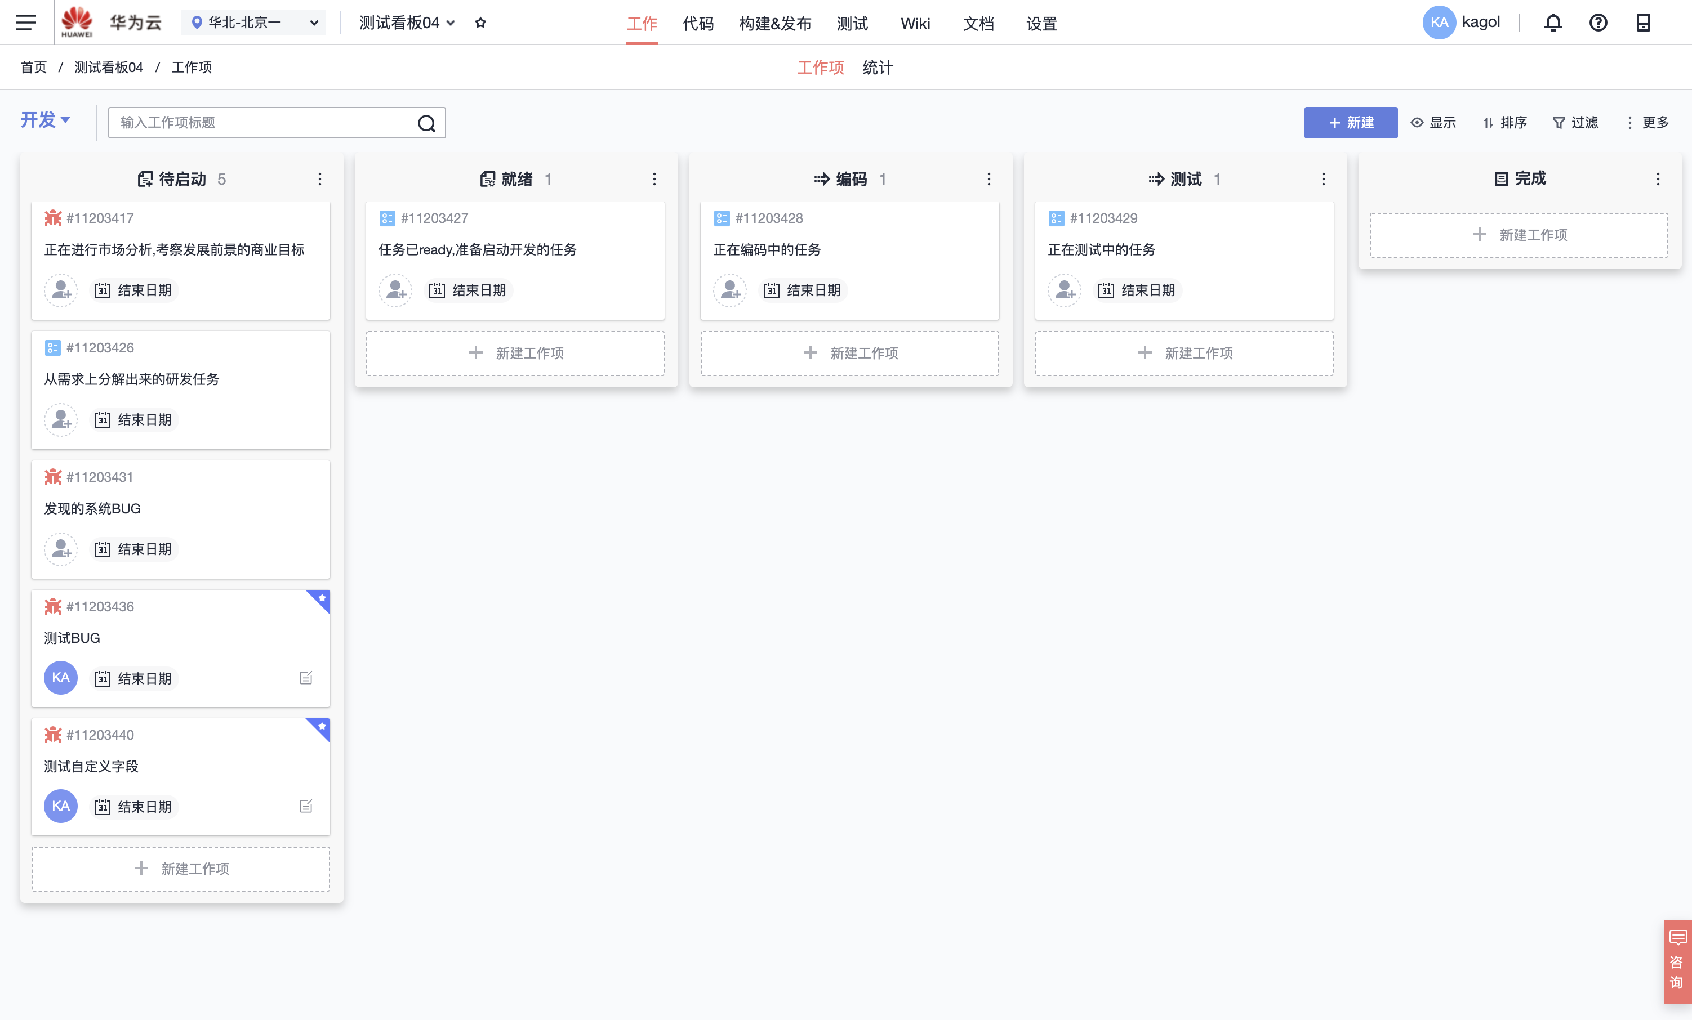Open the hamburger main menu
Viewport: 1692px width, 1020px height.
[x=25, y=23]
